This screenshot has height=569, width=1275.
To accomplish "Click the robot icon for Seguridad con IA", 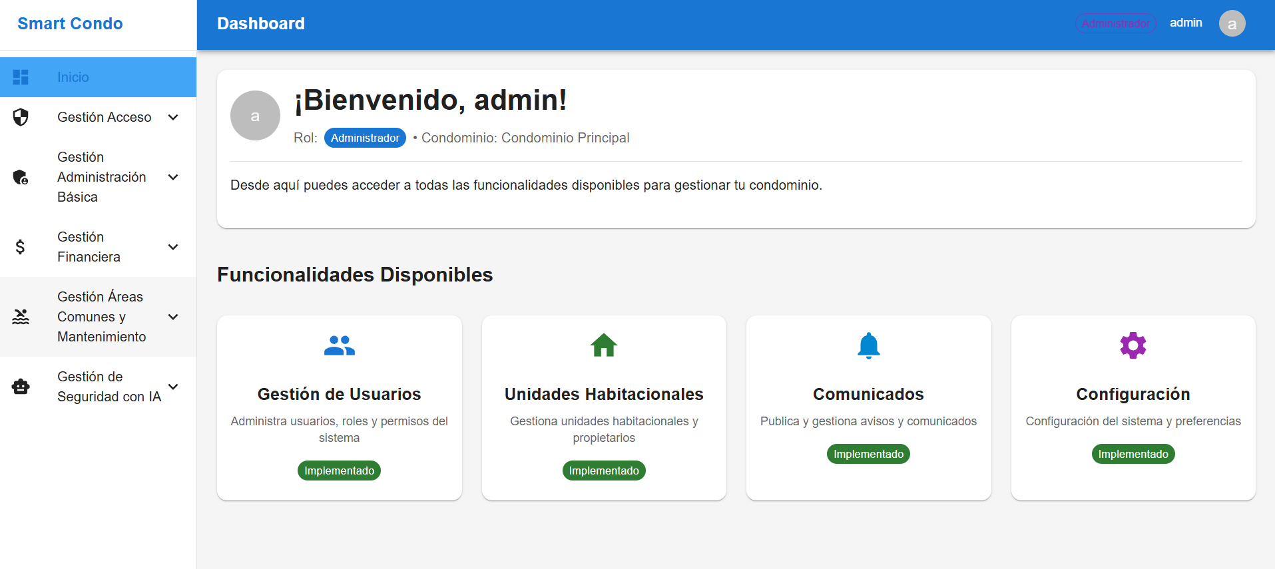I will click(x=21, y=387).
